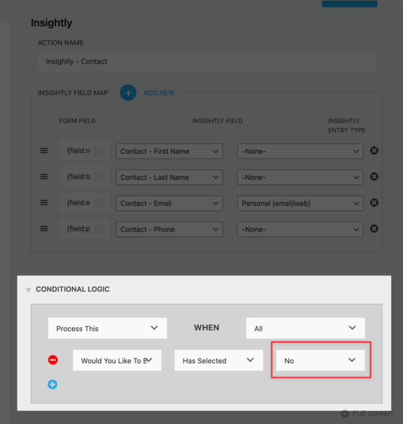The image size is (403, 424).
Task: Open the Has Selected operator dropdown
Action: pyautogui.click(x=218, y=360)
